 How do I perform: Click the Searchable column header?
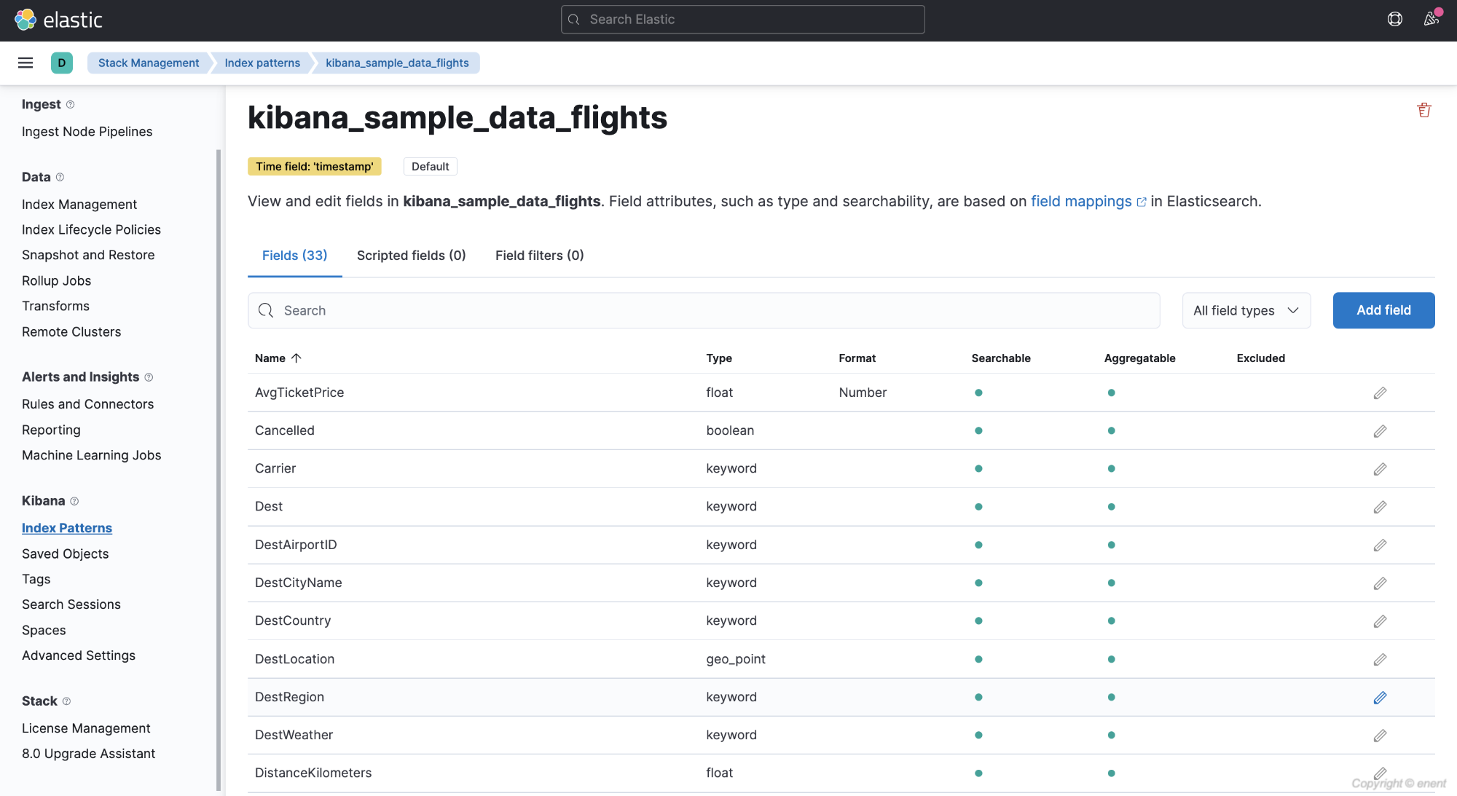pyautogui.click(x=1000, y=358)
